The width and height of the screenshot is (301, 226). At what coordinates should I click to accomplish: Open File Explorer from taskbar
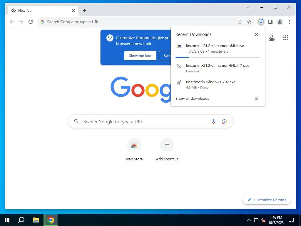tap(36, 220)
